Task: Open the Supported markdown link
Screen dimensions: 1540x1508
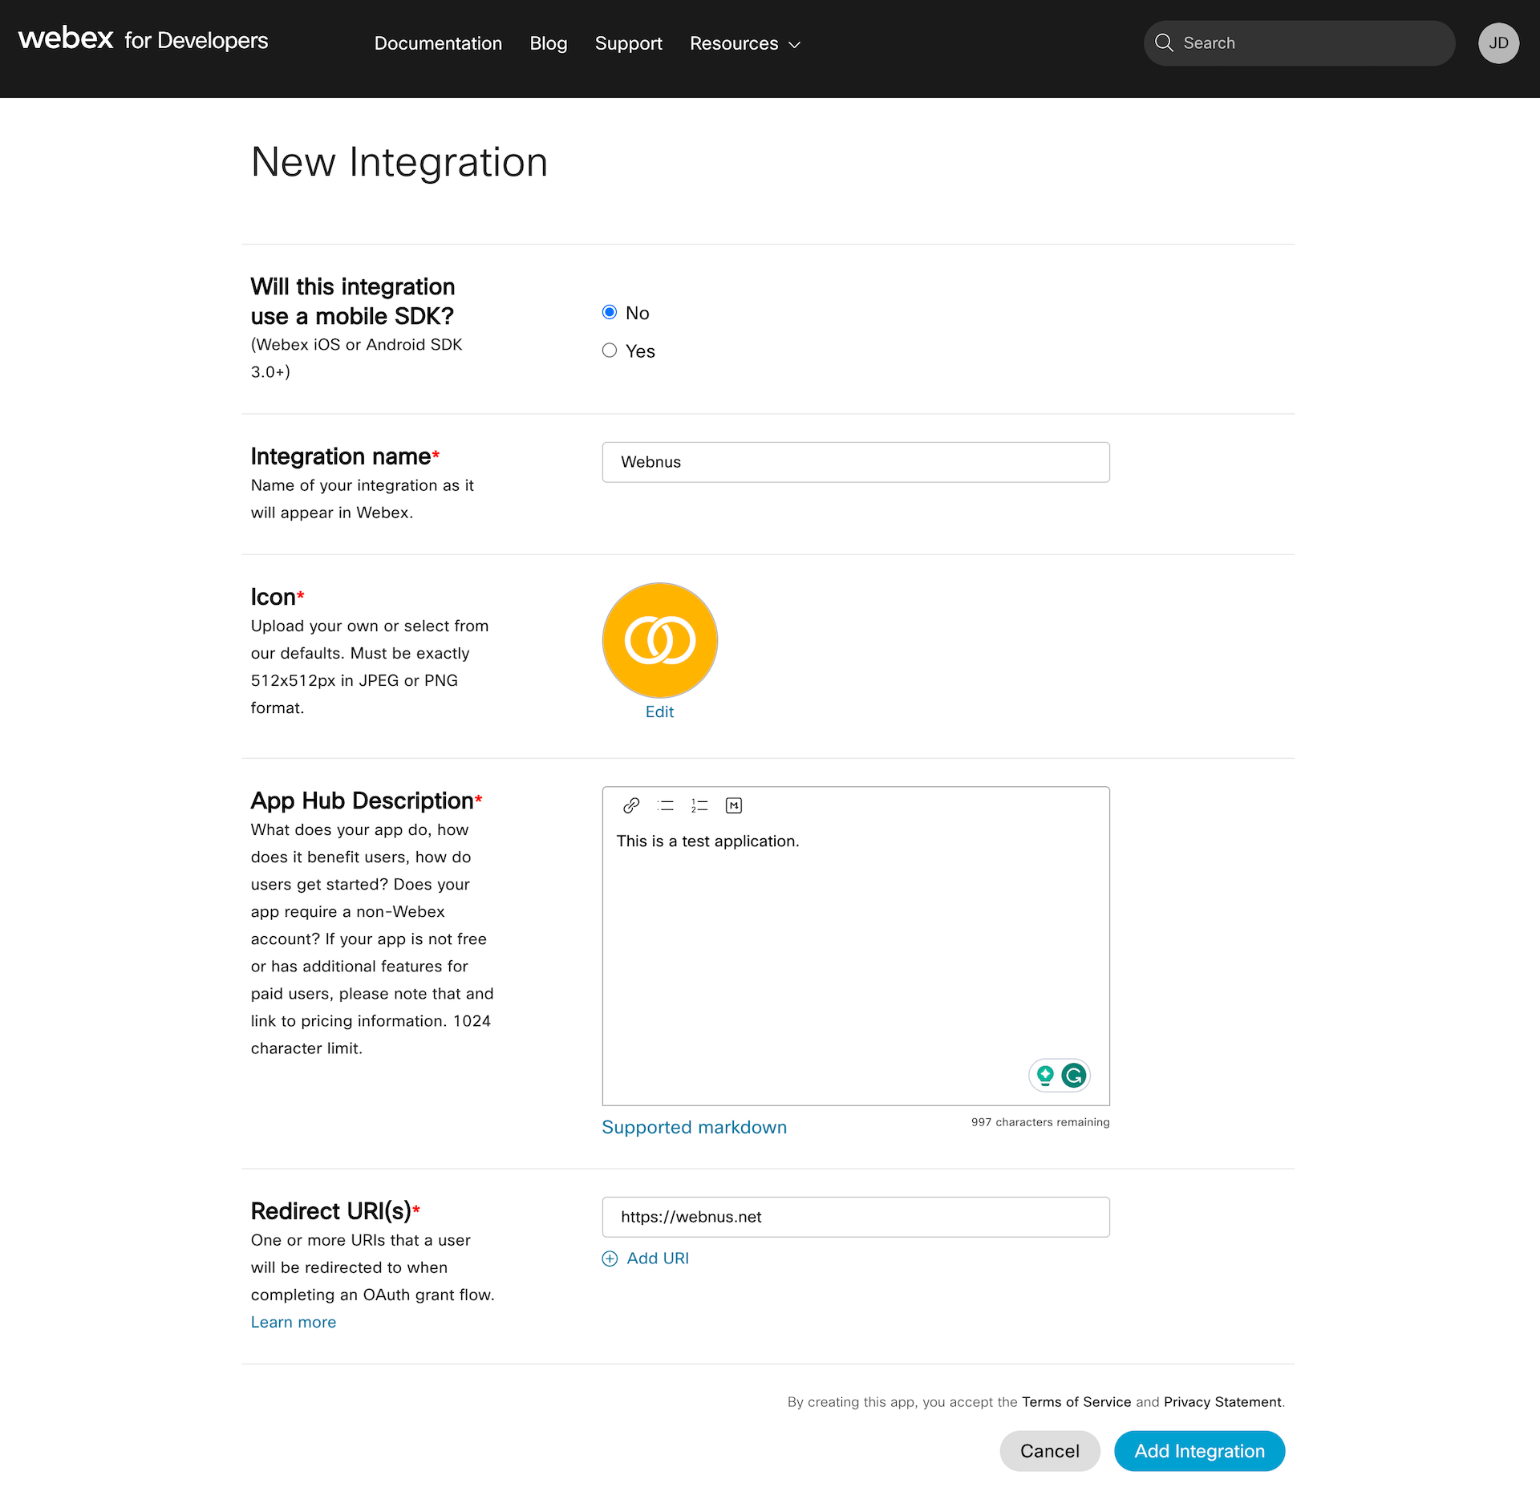Action: click(x=695, y=1127)
